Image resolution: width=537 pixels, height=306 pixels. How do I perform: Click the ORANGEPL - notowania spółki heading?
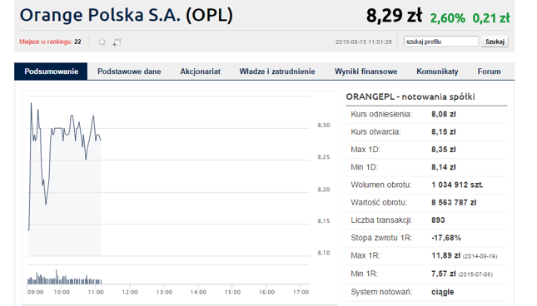pyautogui.click(x=410, y=96)
